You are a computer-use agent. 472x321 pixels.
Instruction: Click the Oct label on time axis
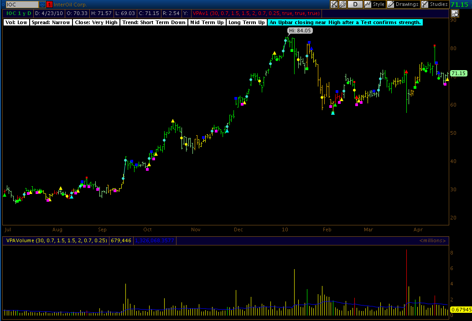click(x=147, y=229)
